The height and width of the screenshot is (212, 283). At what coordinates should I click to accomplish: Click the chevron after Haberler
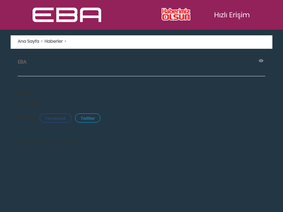(x=65, y=41)
